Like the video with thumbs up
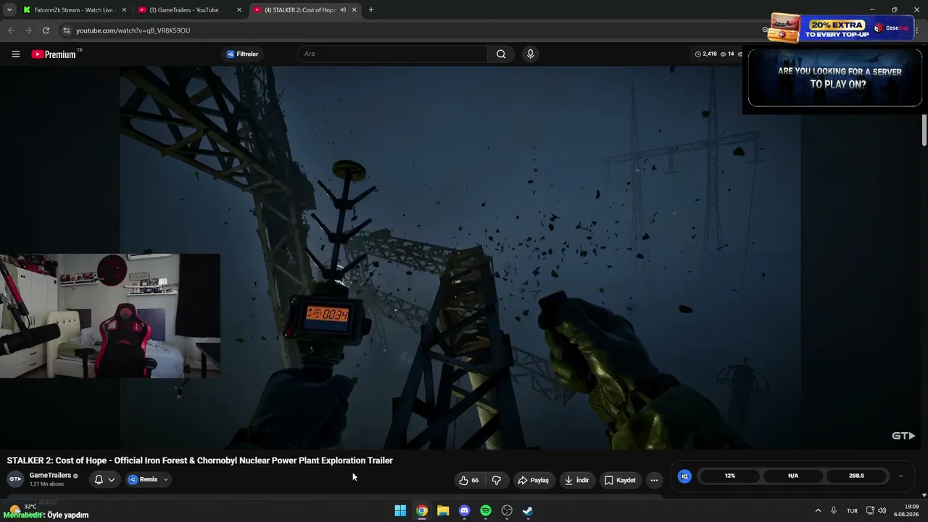928x522 pixels. click(x=469, y=480)
